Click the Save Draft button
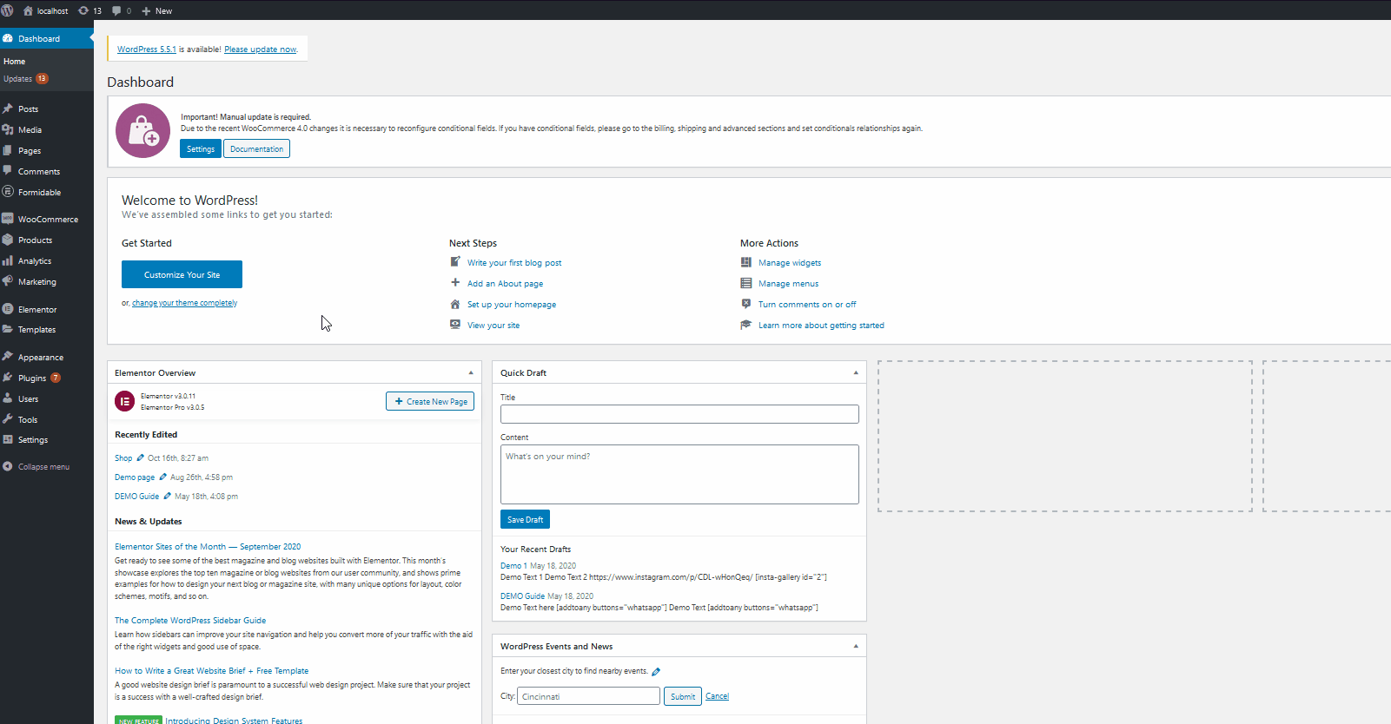This screenshot has height=724, width=1391. coord(525,519)
